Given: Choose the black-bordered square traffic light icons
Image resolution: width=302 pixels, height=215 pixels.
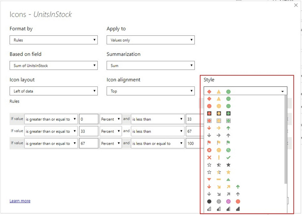Looking at the screenshot, I should [x=219, y=113].
